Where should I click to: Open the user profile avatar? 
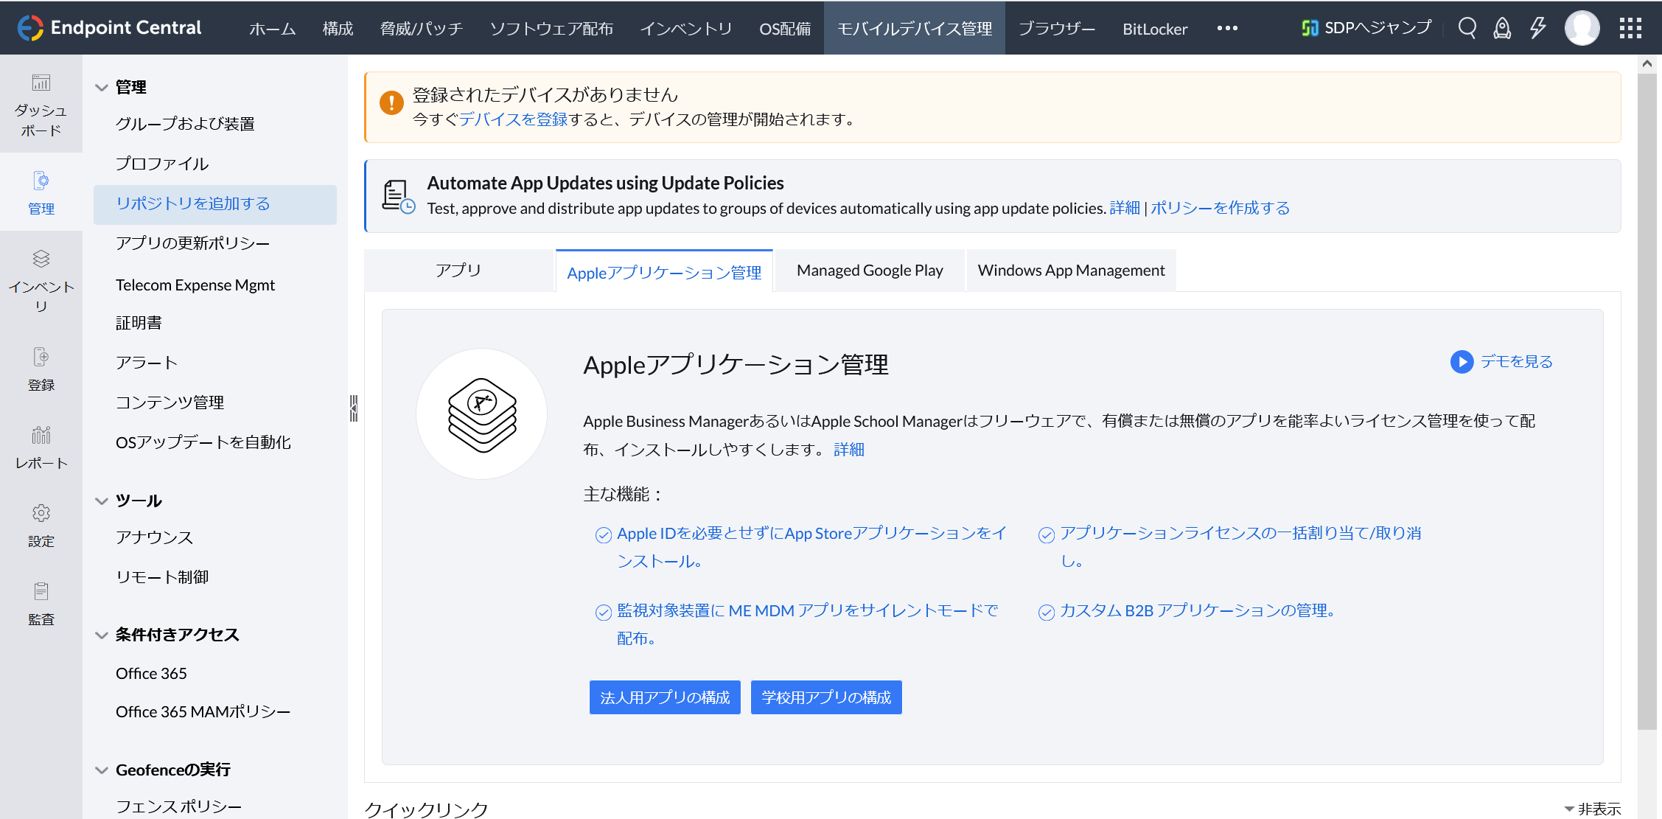(x=1582, y=28)
